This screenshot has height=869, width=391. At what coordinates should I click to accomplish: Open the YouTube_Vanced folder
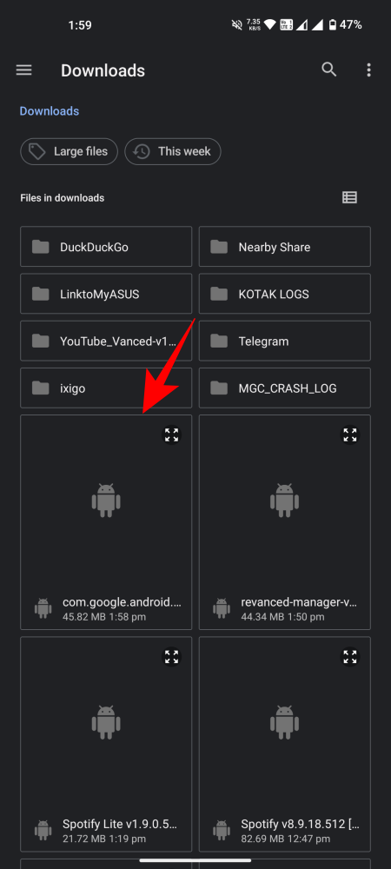[106, 341]
